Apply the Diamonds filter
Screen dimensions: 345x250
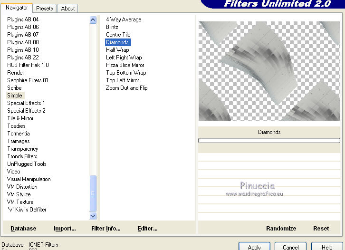(x=254, y=247)
